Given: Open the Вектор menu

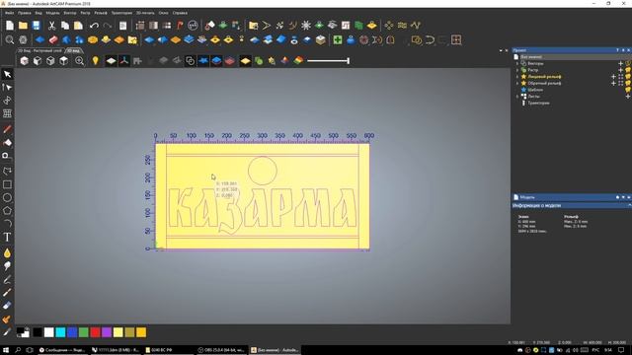Looking at the screenshot, I should [70, 13].
